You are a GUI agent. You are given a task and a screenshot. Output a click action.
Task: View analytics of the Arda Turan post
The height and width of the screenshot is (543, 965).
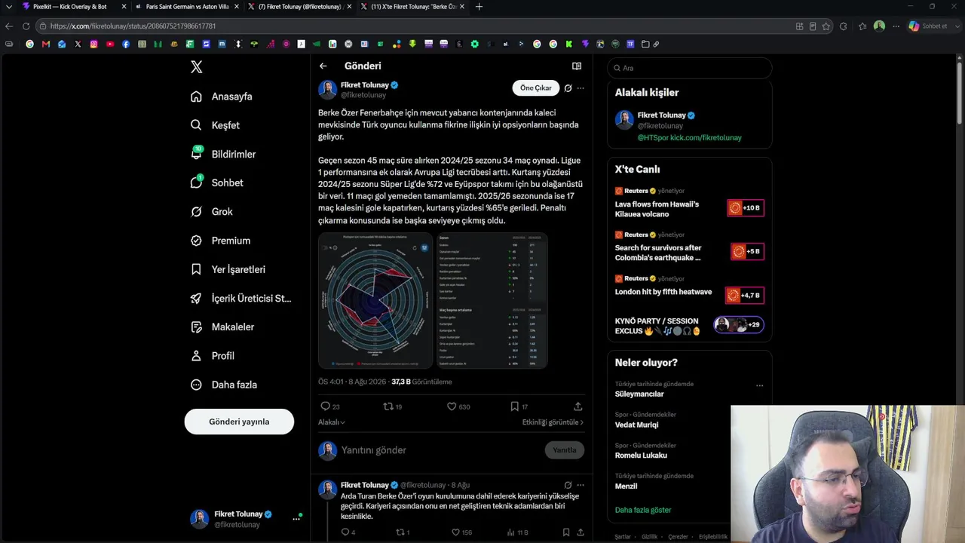(517, 532)
